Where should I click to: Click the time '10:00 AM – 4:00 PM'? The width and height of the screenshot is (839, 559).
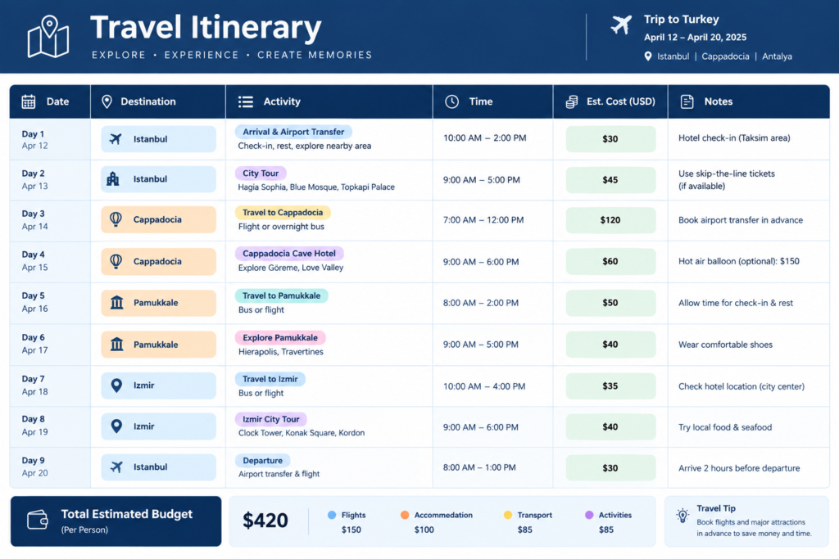pyautogui.click(x=484, y=386)
